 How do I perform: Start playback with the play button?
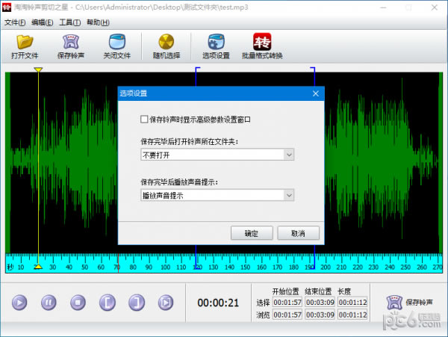(x=19, y=303)
